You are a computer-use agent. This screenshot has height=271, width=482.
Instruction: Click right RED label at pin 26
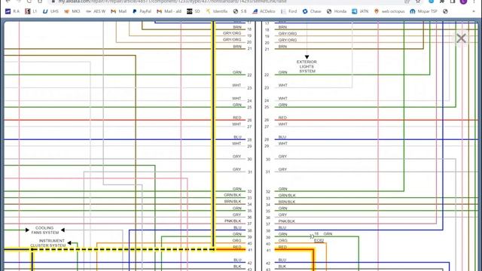pyautogui.click(x=282, y=117)
